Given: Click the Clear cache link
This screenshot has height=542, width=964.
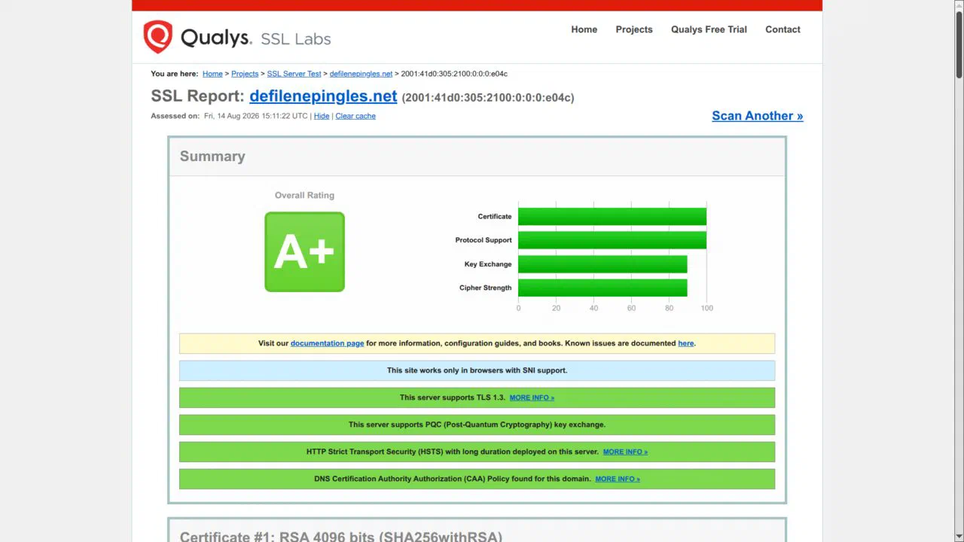Looking at the screenshot, I should [355, 116].
